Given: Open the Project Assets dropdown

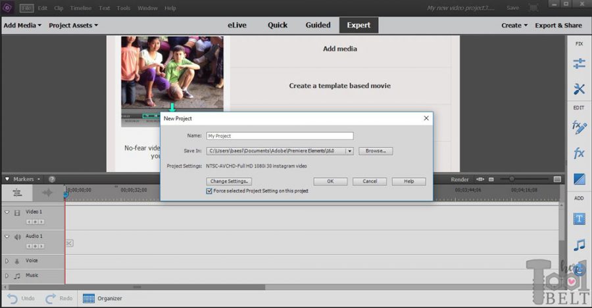Looking at the screenshot, I should pyautogui.click(x=73, y=25).
